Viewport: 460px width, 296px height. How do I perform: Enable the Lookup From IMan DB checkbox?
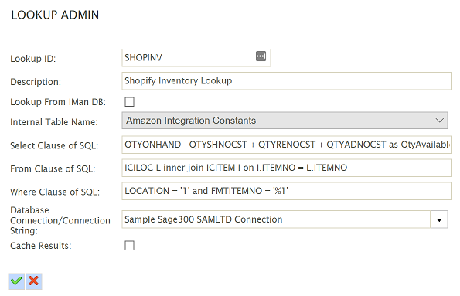(x=129, y=102)
